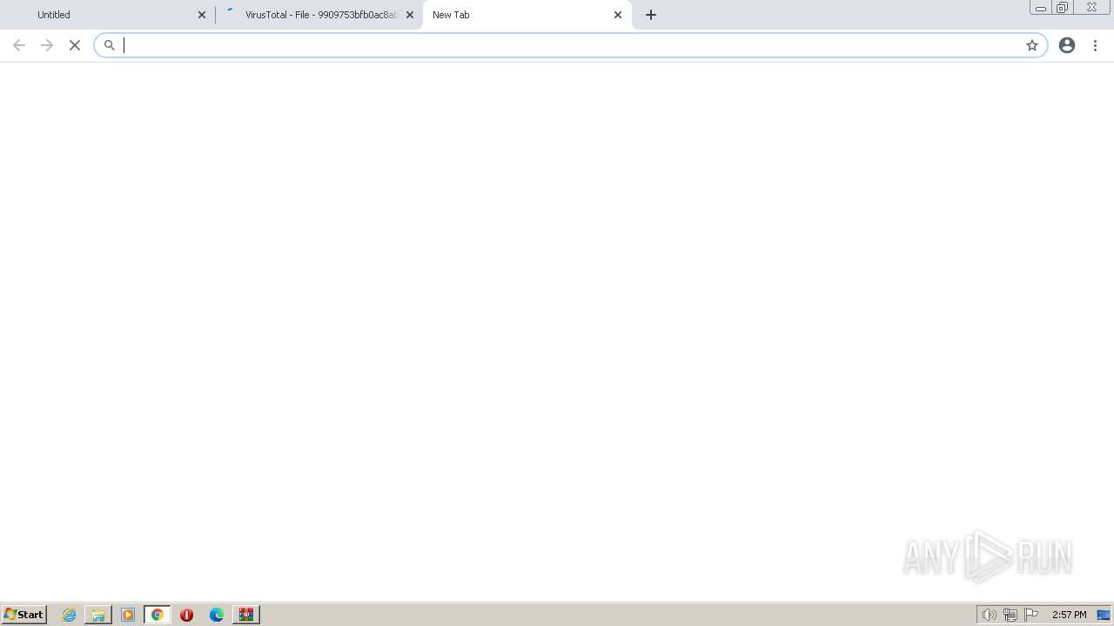Select the New Tab tab

pos(527,15)
